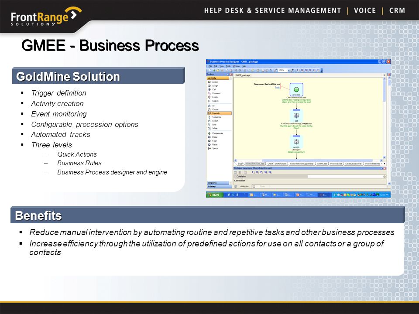Select the Call activity in Toolbox
The width and height of the screenshot is (419, 314).
(x=212, y=89)
